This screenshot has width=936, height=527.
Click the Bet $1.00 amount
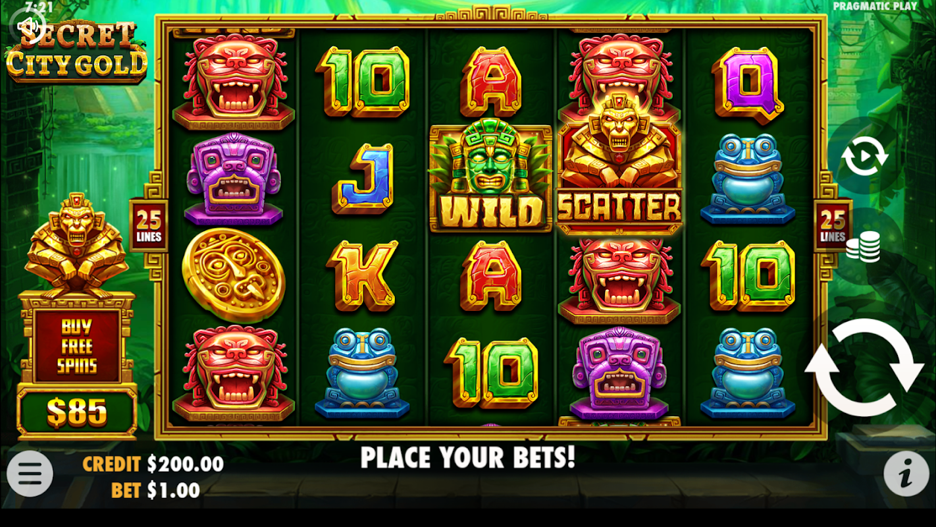(x=155, y=490)
